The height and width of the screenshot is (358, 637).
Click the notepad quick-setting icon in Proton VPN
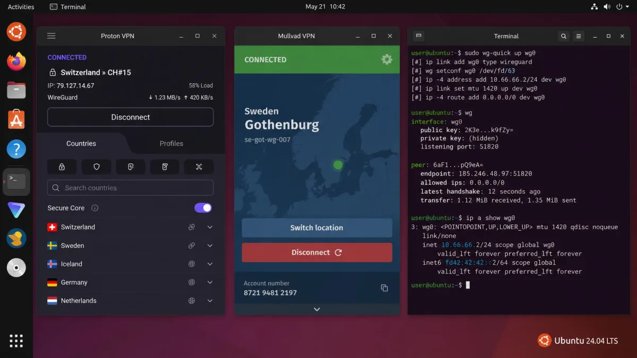point(165,167)
